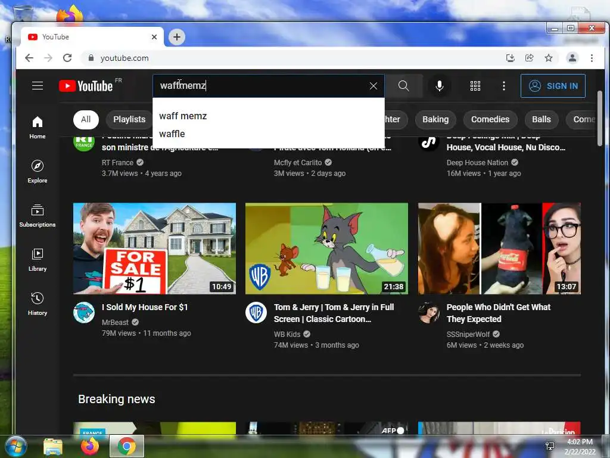Open 'I Sold My House For $1' title
The height and width of the screenshot is (458, 610).
[x=145, y=307]
